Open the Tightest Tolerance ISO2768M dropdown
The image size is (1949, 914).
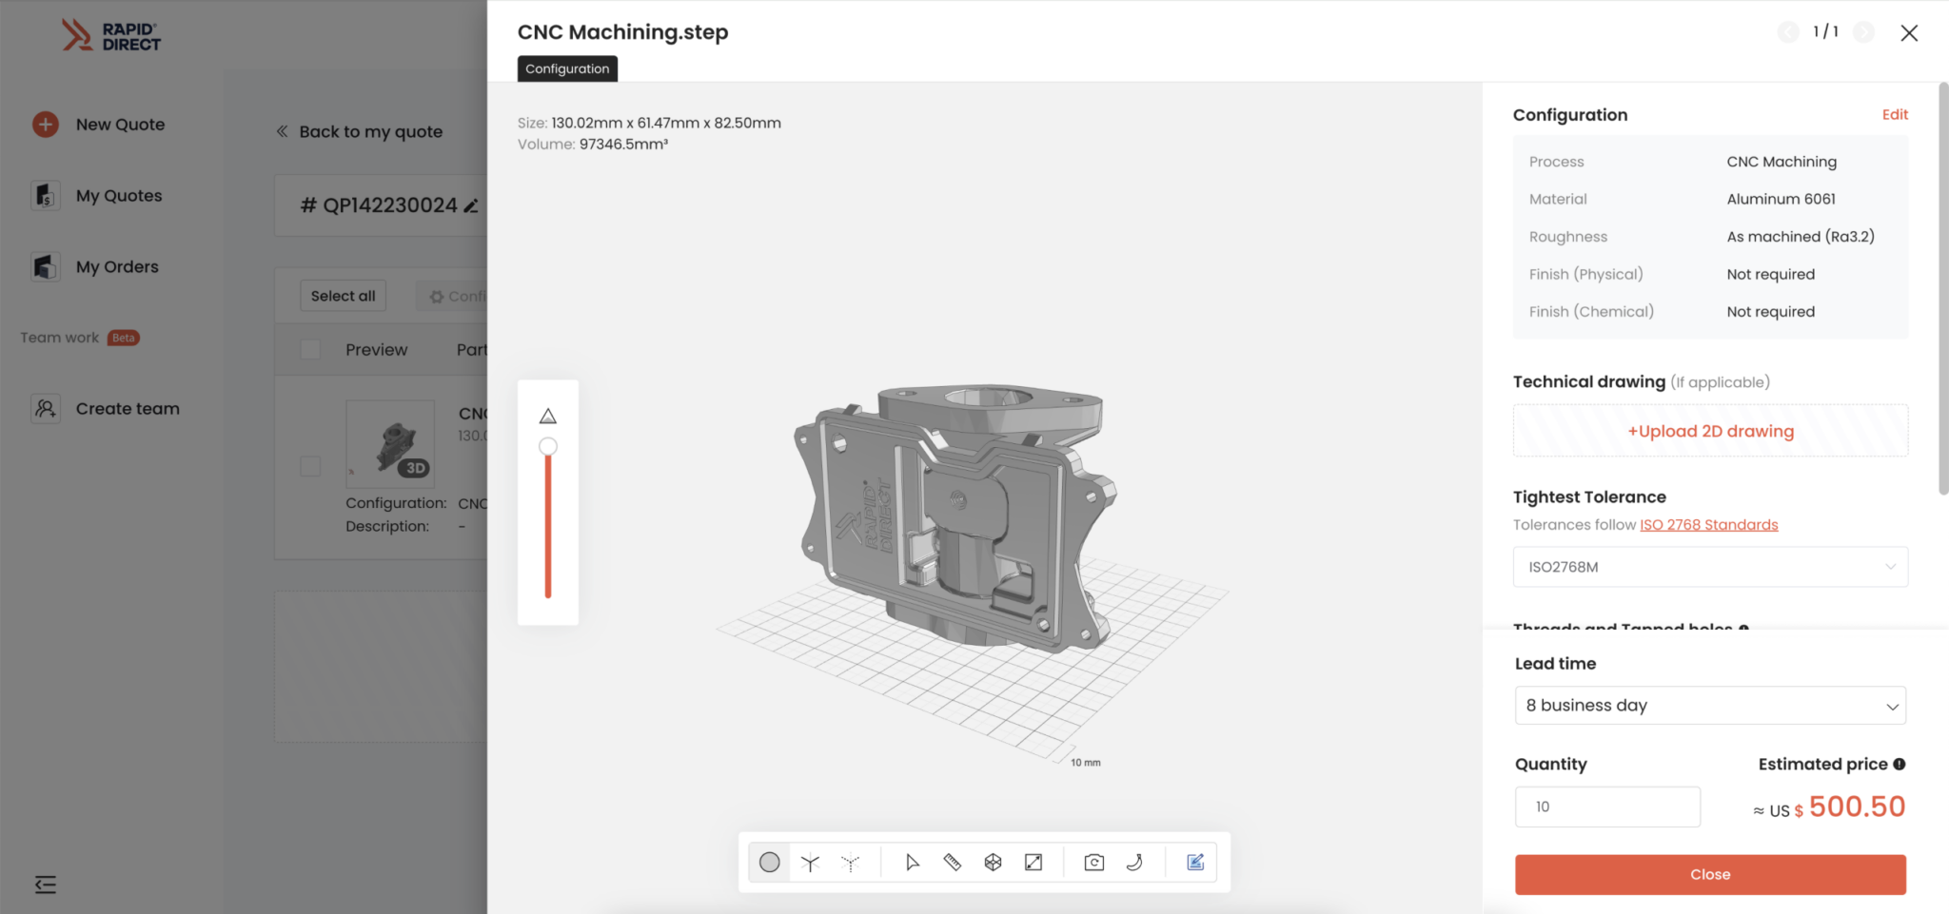[1709, 566]
